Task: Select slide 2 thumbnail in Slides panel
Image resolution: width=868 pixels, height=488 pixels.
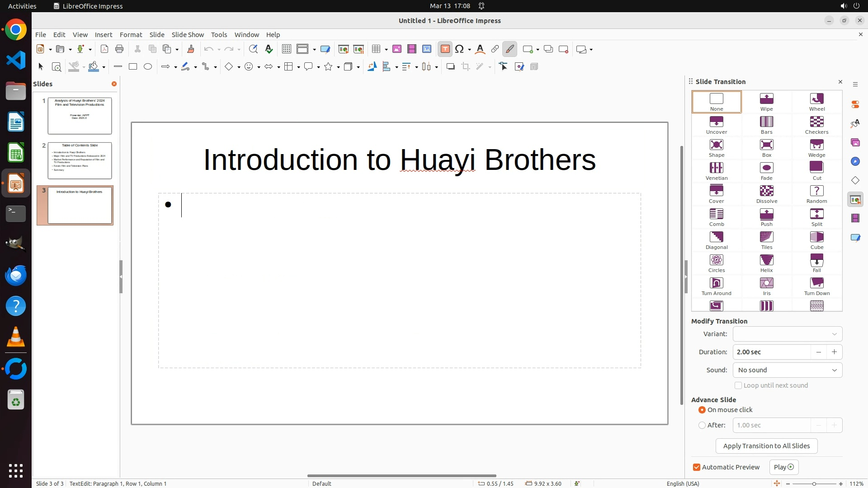Action: pyautogui.click(x=80, y=160)
